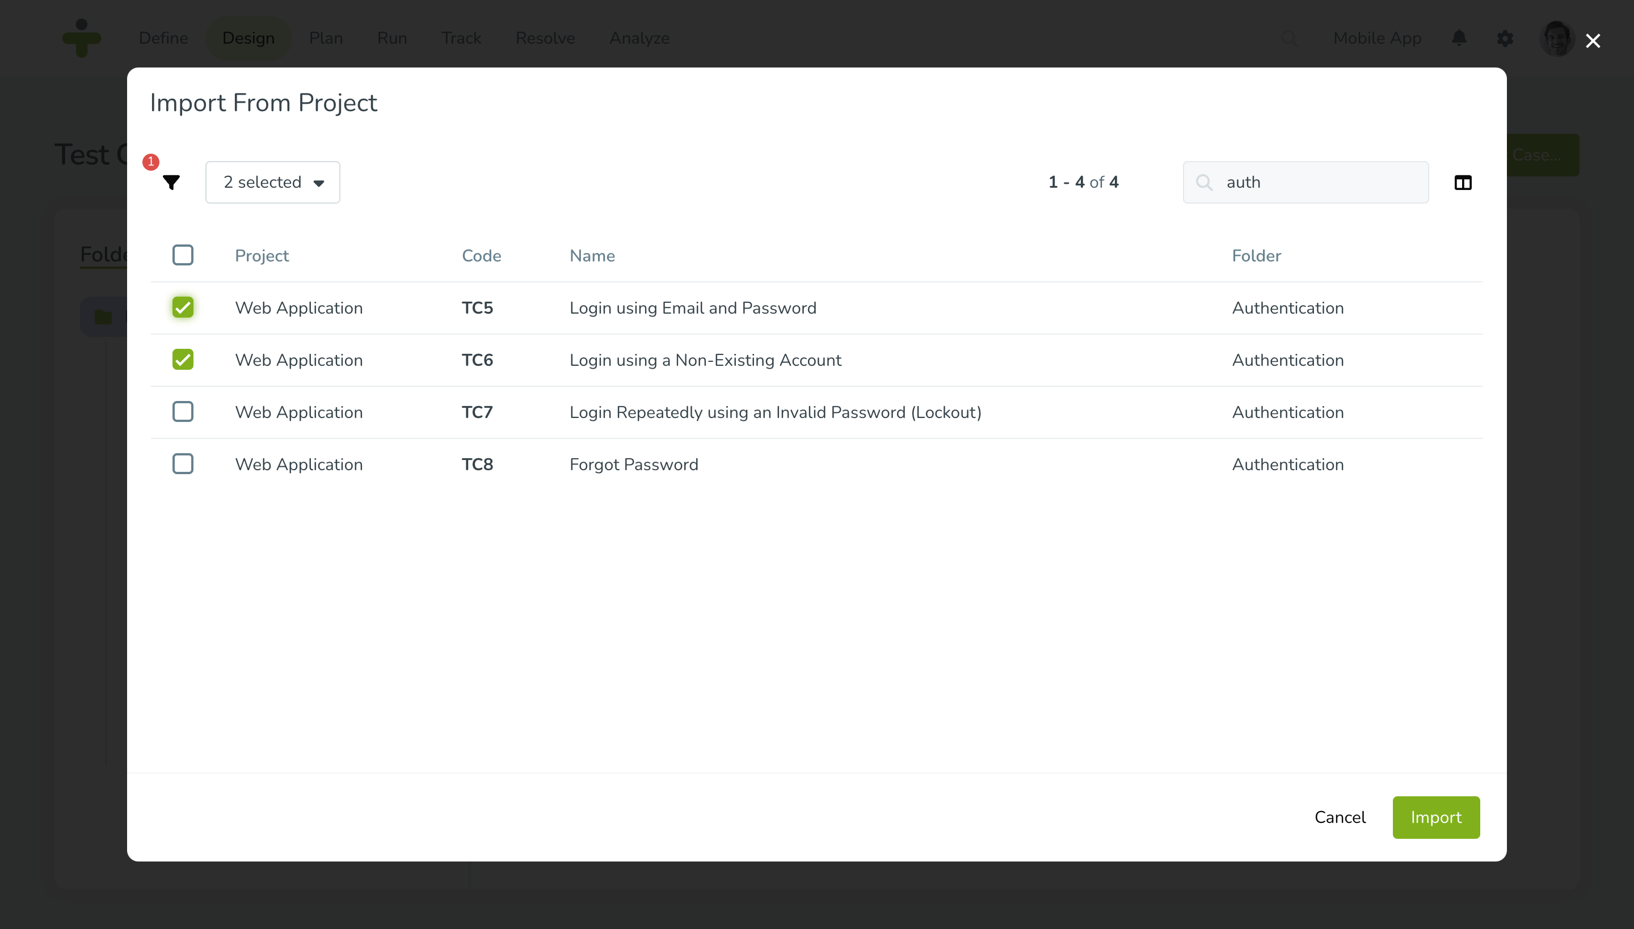Open notifications bell in top bar
Image resolution: width=1634 pixels, height=929 pixels.
[x=1459, y=39]
